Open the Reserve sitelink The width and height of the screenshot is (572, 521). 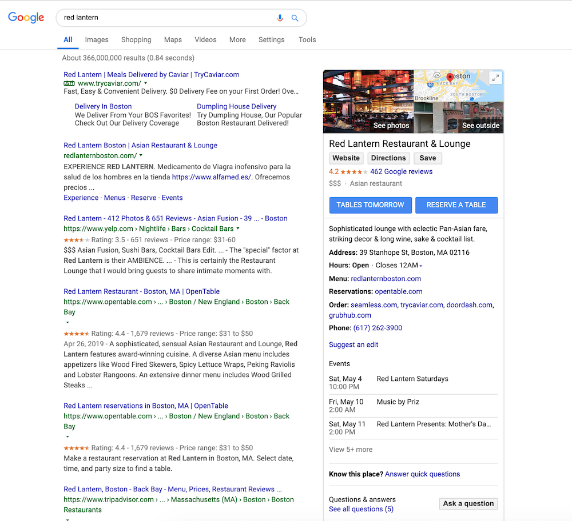coord(144,198)
